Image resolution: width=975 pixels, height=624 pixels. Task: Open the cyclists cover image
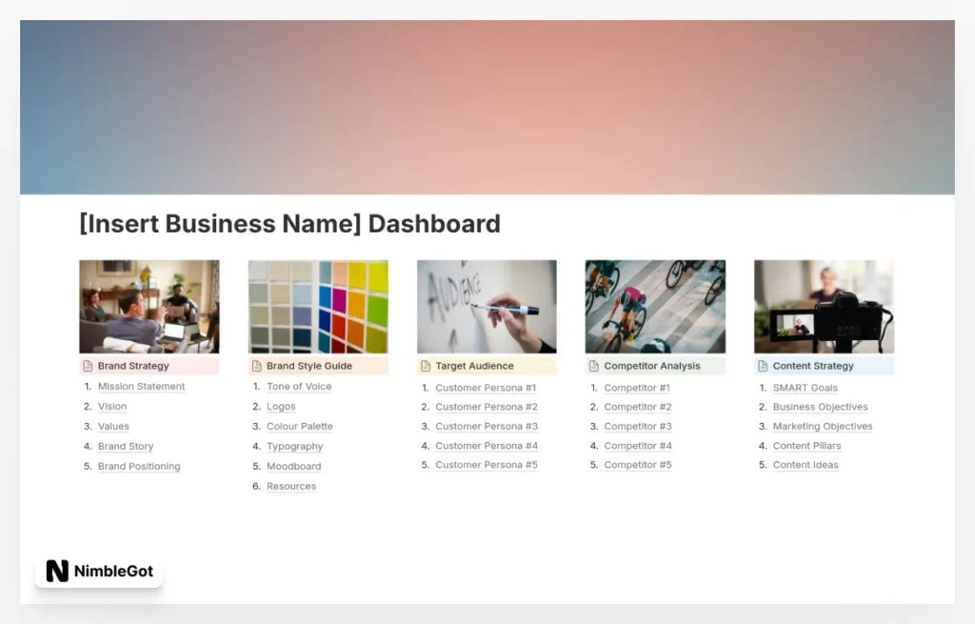[655, 307]
